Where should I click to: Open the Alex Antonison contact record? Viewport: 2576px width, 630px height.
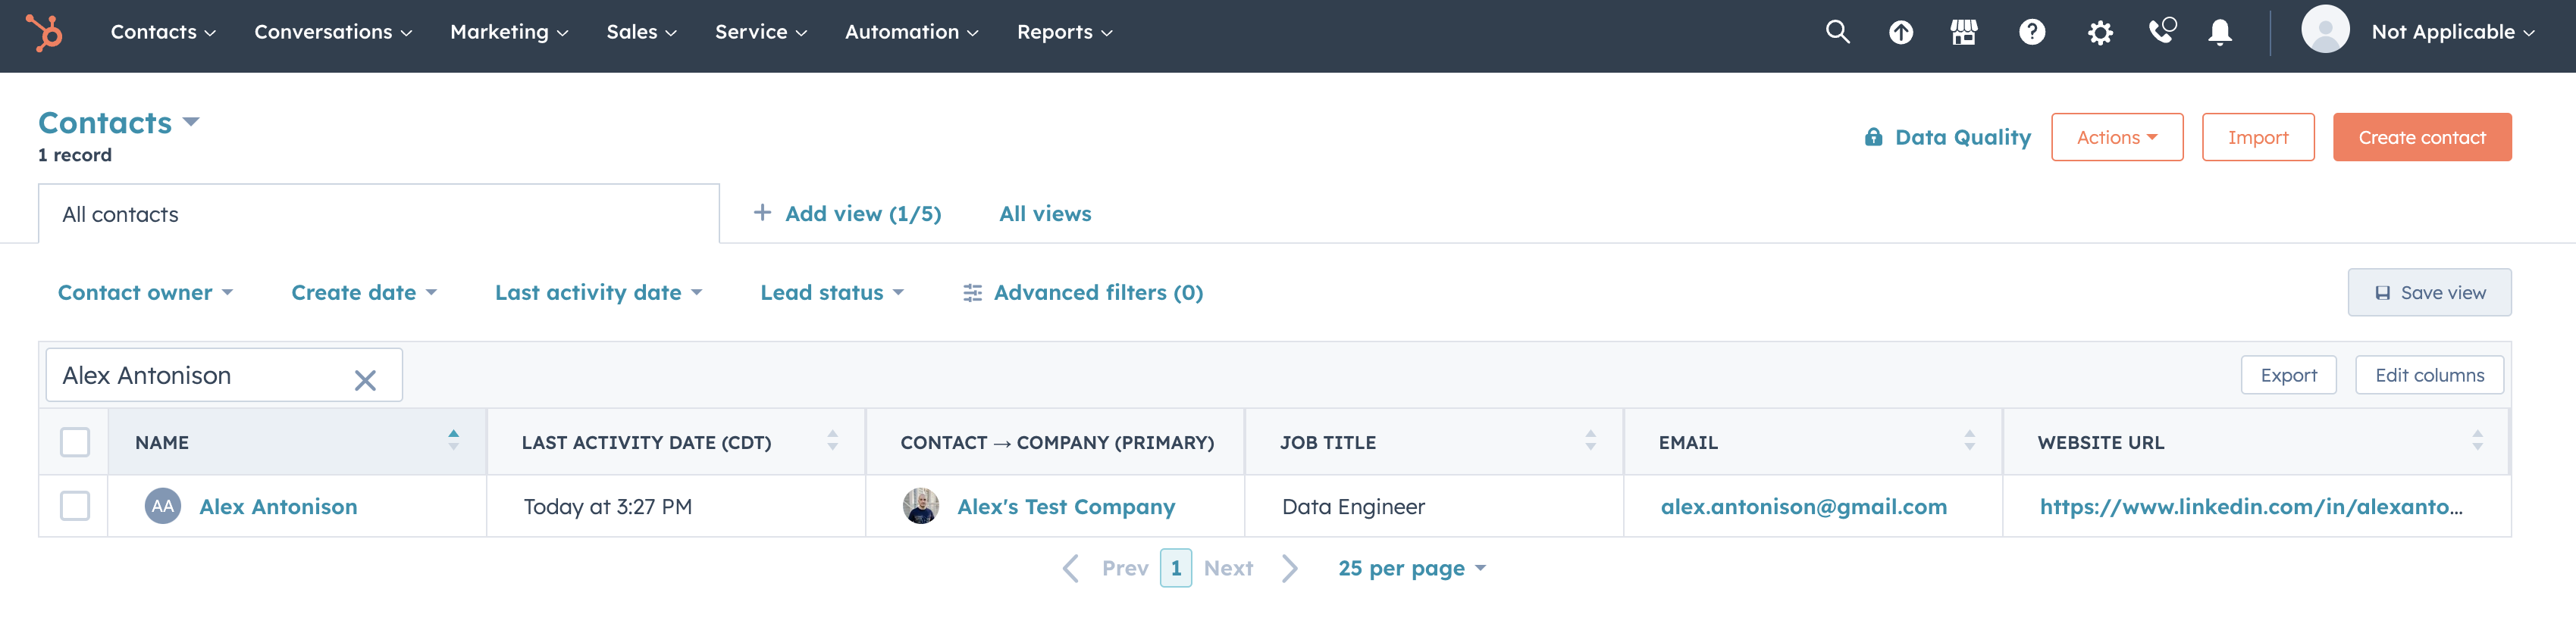click(x=278, y=507)
